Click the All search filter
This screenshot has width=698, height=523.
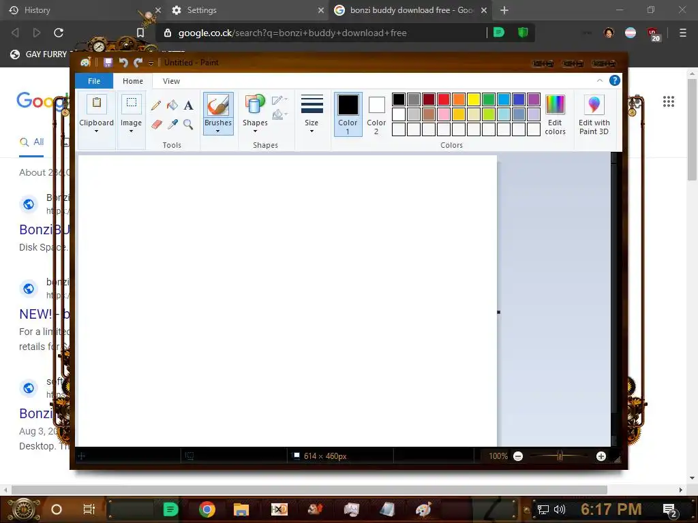click(x=31, y=142)
